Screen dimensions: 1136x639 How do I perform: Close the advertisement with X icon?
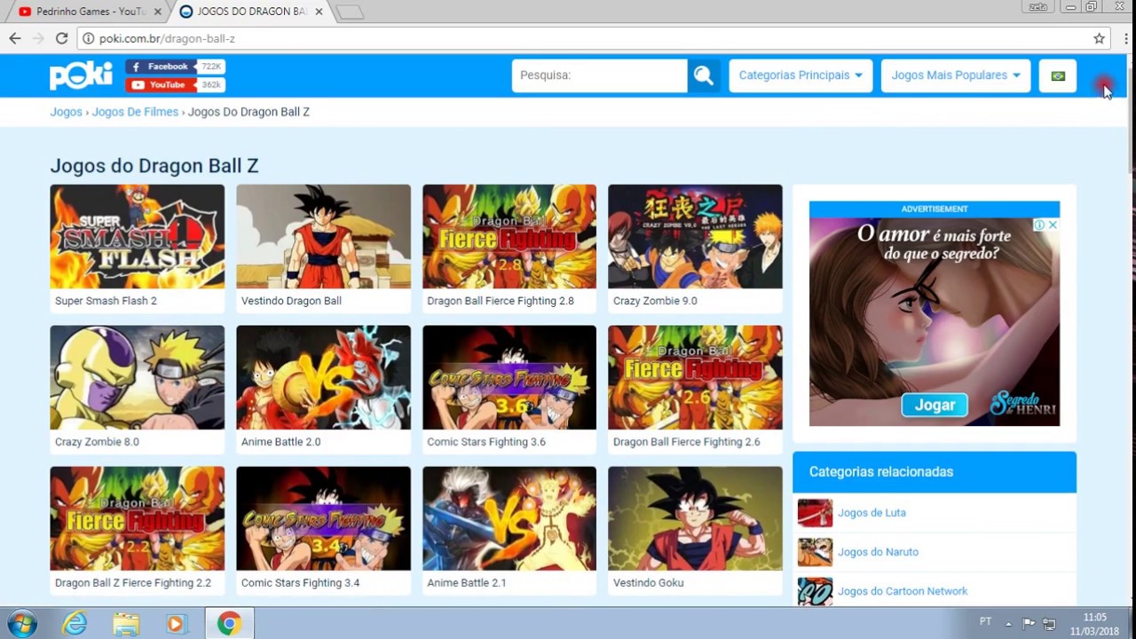pos(1053,225)
